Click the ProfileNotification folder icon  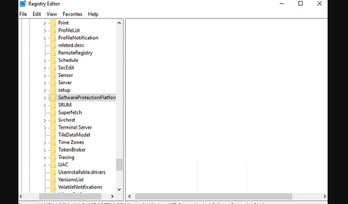coord(53,38)
